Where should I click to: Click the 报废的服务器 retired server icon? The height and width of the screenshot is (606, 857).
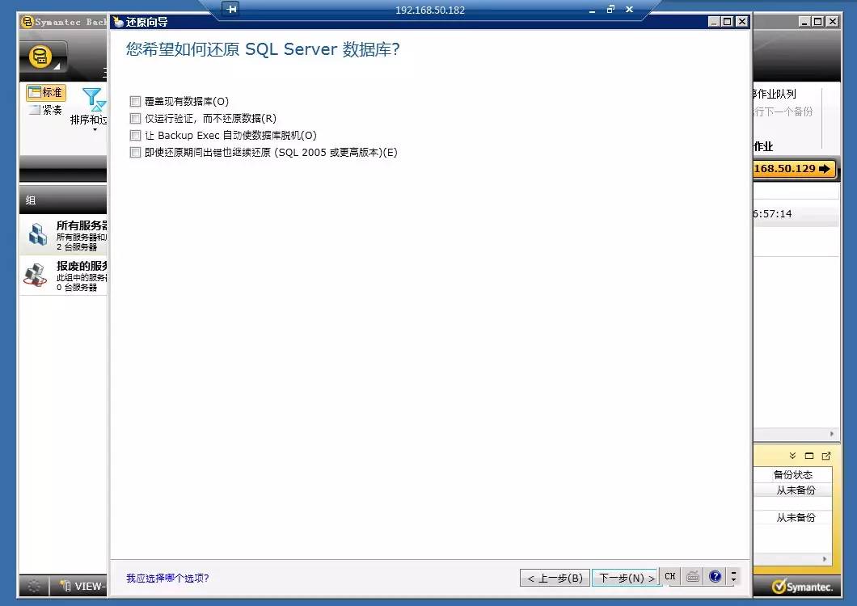36,274
